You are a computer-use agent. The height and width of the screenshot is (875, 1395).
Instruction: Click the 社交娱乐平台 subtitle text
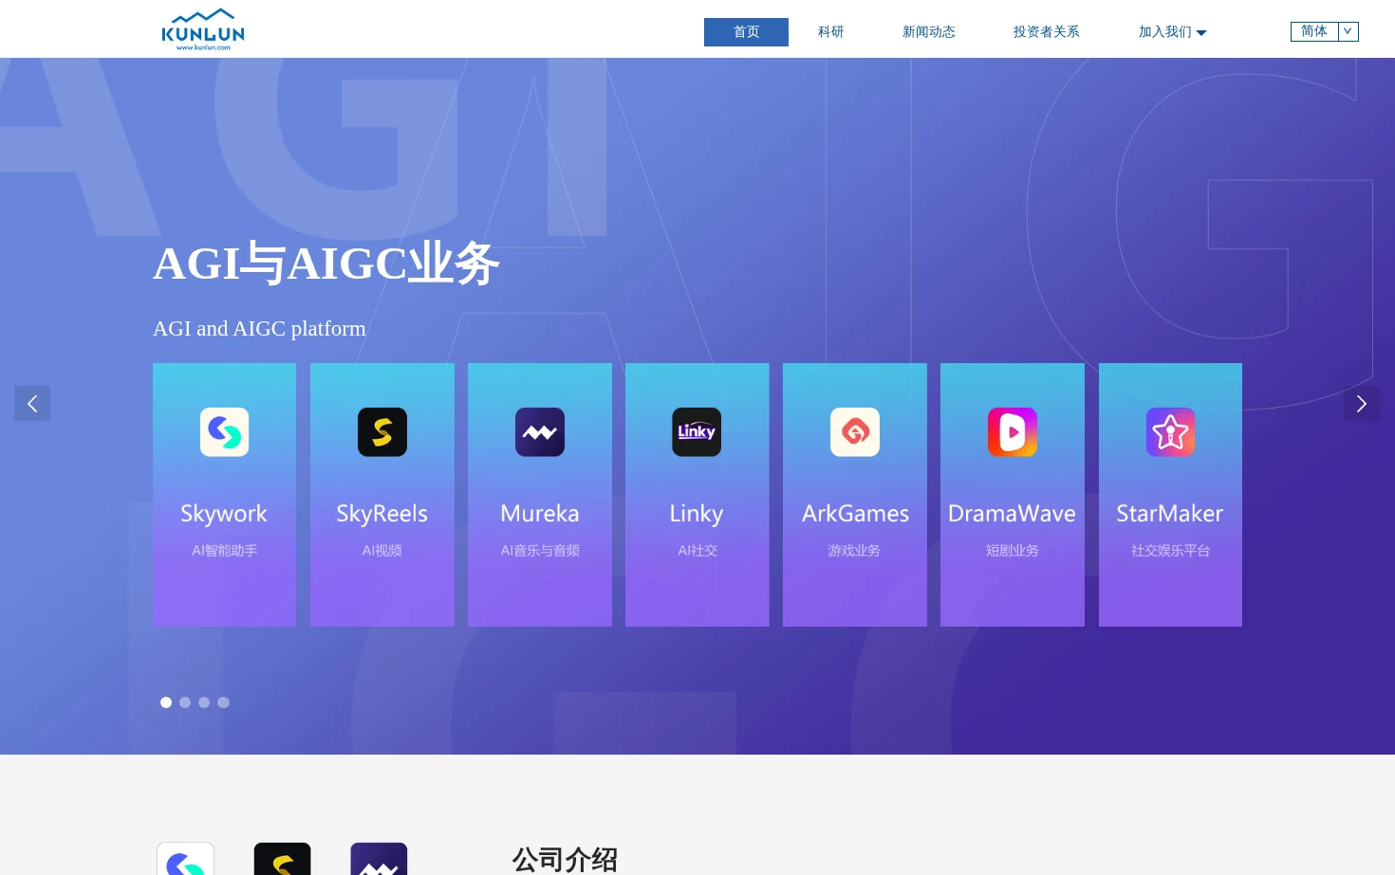click(x=1170, y=551)
